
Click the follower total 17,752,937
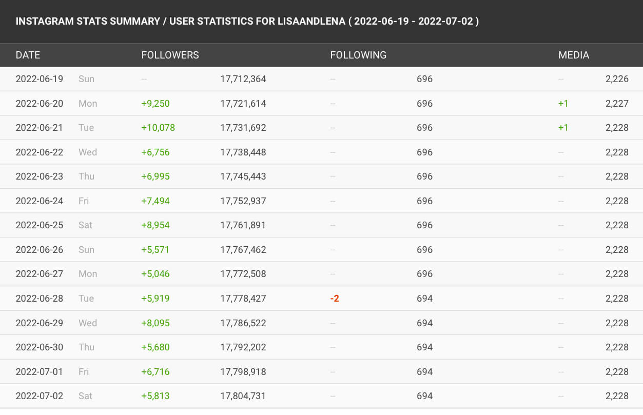pos(243,201)
